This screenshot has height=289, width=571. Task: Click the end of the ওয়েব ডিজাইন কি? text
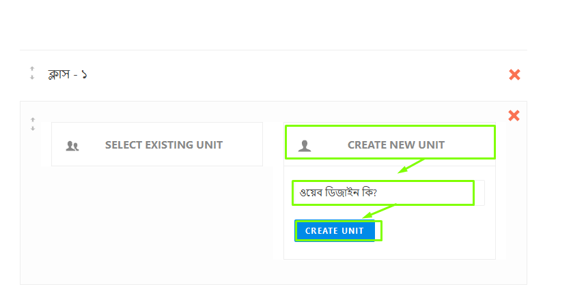tap(377, 193)
